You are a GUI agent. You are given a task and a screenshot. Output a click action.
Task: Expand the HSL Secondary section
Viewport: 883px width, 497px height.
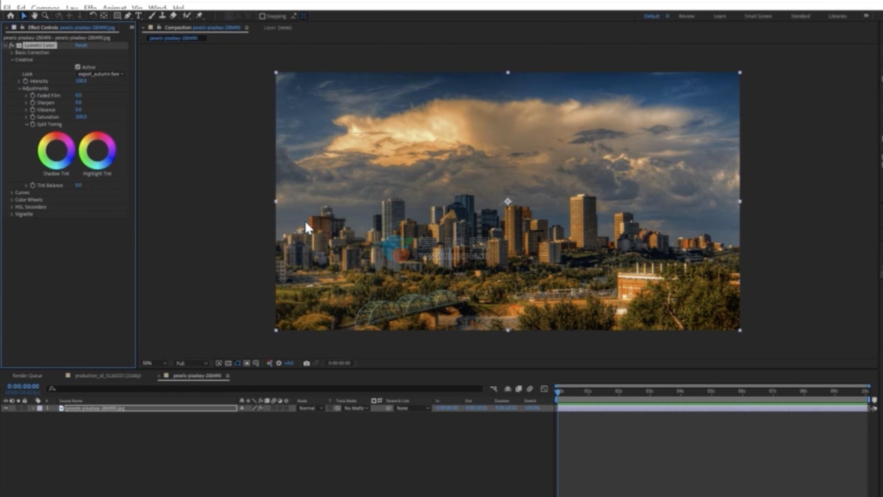pyautogui.click(x=12, y=207)
